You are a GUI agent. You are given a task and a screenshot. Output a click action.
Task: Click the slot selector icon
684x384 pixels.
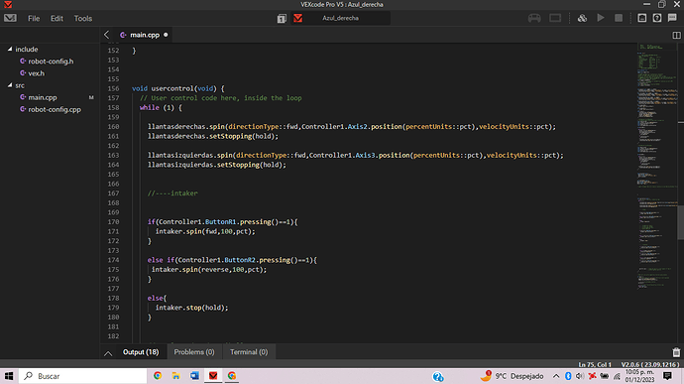point(282,18)
